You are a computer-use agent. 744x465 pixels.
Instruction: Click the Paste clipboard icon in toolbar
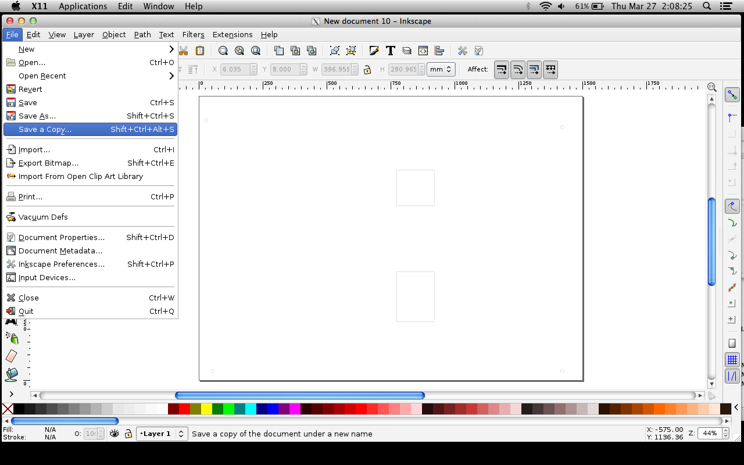[x=200, y=51]
